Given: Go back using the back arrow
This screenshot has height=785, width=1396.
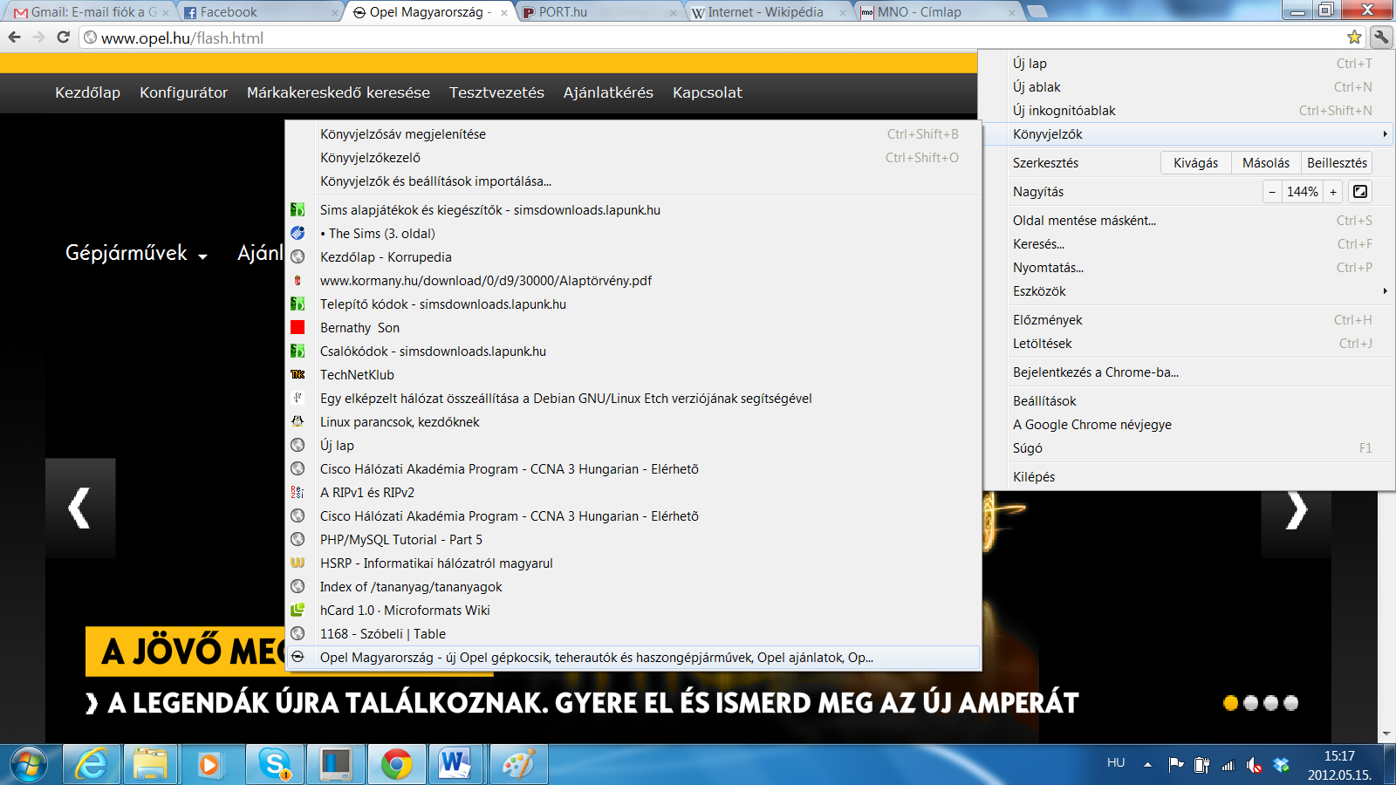Looking at the screenshot, I should (x=14, y=37).
